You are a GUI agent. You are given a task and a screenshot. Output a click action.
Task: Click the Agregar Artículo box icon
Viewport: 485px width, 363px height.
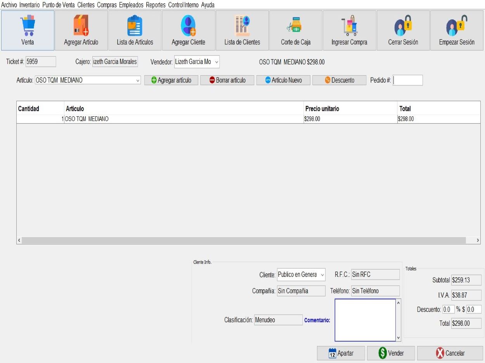click(81, 26)
